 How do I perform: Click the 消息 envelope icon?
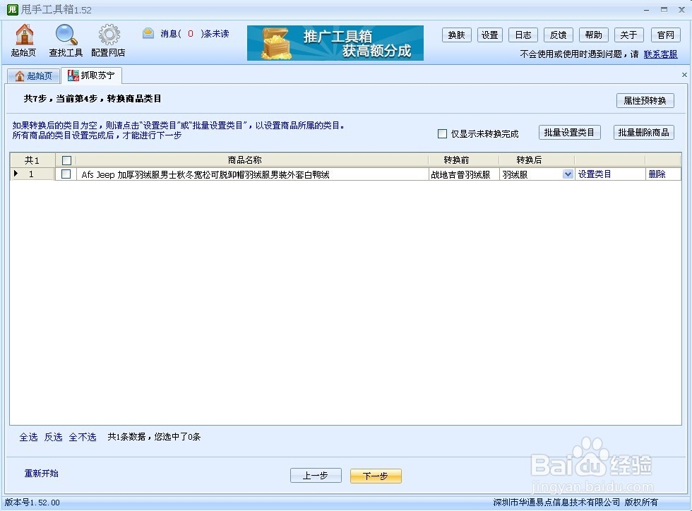(148, 32)
